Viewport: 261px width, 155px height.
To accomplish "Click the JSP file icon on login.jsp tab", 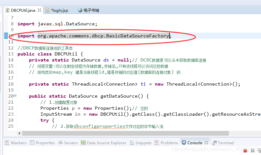I will coord(47,10).
